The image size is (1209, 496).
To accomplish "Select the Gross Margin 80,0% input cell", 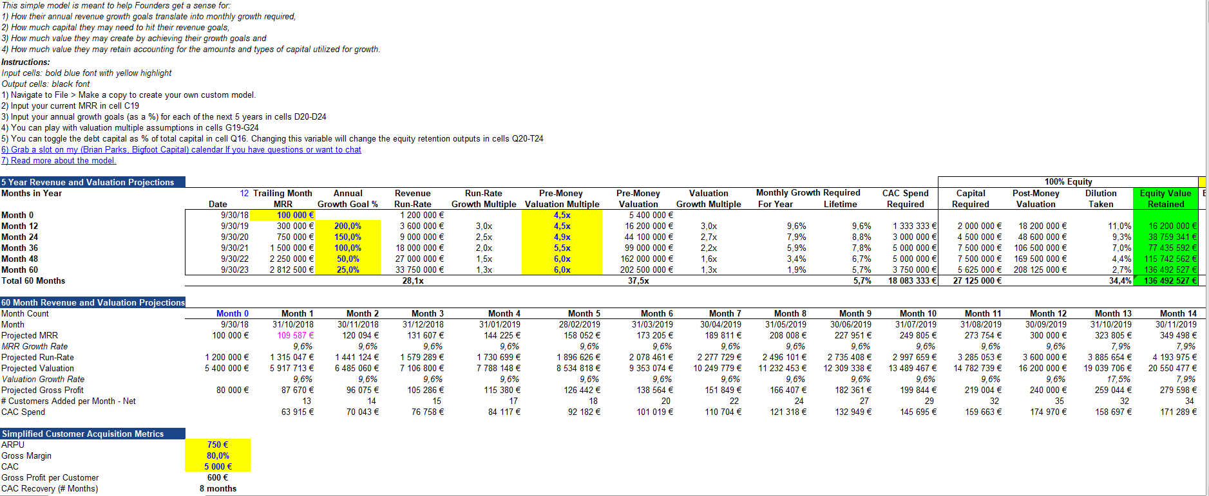I will pyautogui.click(x=218, y=455).
